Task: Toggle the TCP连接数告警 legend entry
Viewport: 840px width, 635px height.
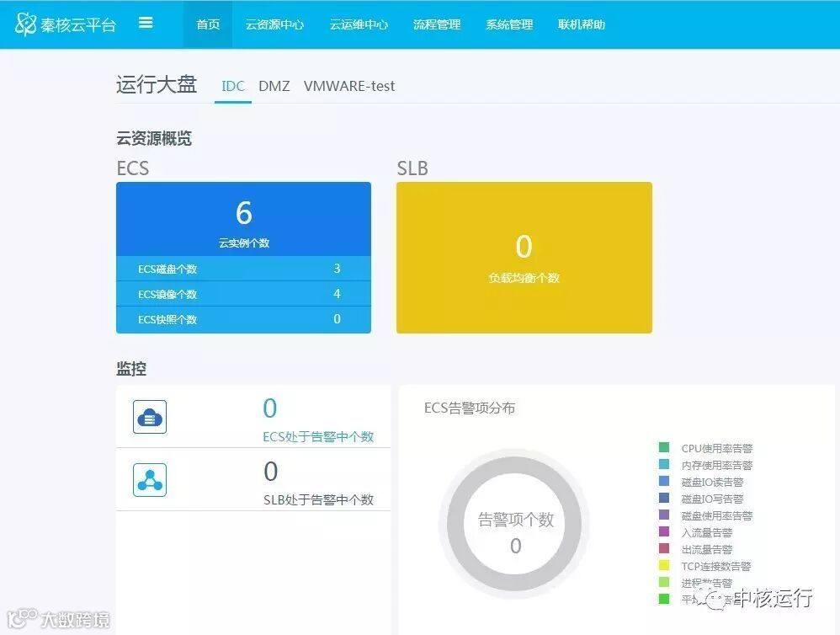Action: 705,566
